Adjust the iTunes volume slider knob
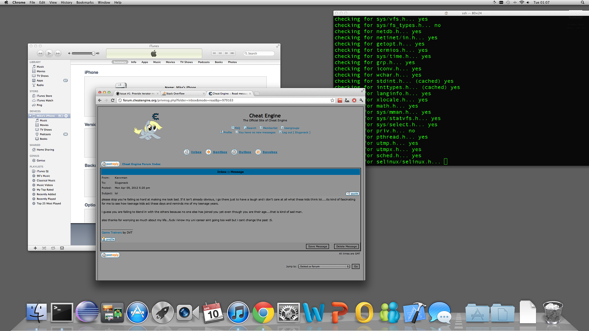The width and height of the screenshot is (589, 331). point(93,53)
